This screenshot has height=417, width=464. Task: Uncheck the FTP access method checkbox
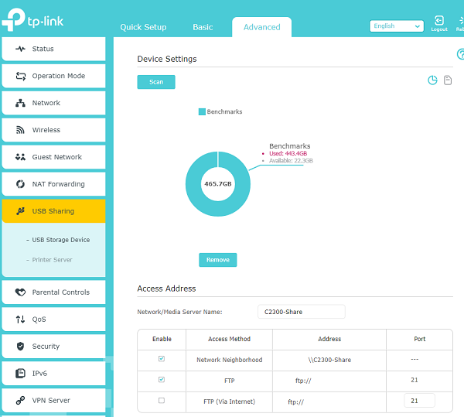161,381
